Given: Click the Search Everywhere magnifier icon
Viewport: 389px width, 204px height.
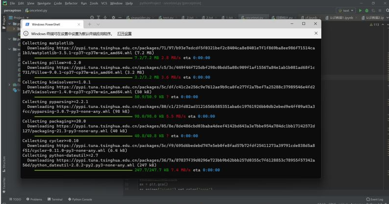Looking at the screenshot, I should 387,10.
